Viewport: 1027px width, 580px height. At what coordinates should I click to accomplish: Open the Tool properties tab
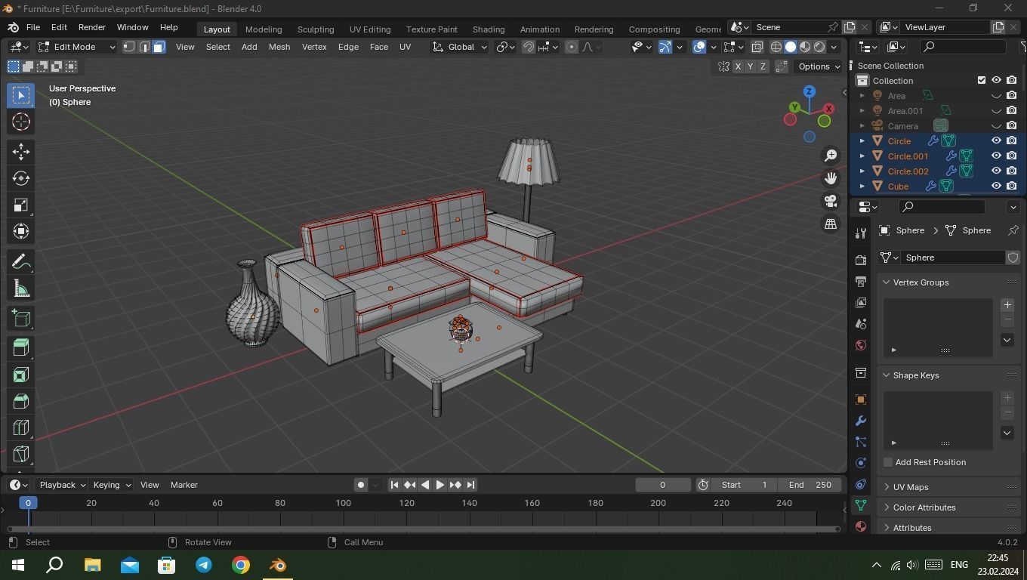(x=860, y=233)
